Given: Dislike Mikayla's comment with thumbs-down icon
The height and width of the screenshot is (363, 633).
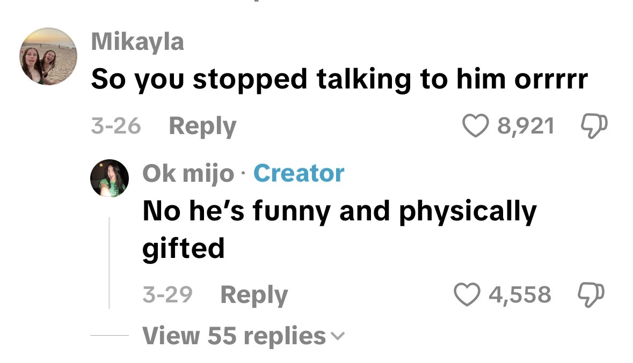Looking at the screenshot, I should coord(594,126).
